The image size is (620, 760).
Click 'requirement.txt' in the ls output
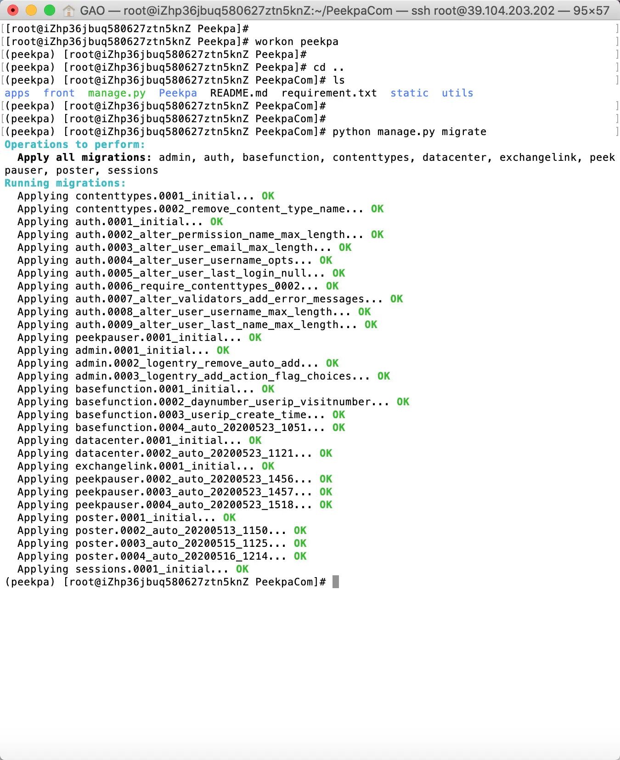329,93
